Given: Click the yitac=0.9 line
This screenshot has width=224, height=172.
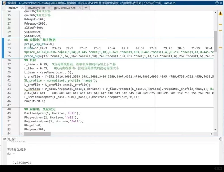Looking at the screenshot, I should [x=33, y=32].
